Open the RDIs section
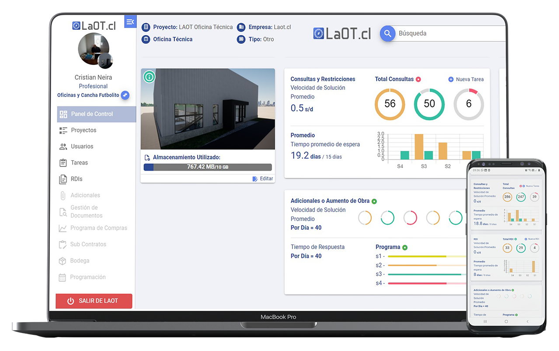 pos(77,179)
